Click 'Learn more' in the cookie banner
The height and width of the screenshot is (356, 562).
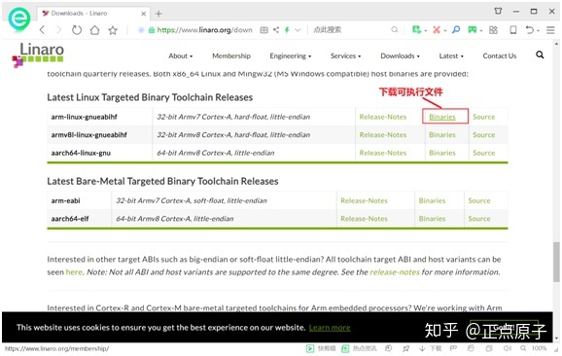pos(330,328)
